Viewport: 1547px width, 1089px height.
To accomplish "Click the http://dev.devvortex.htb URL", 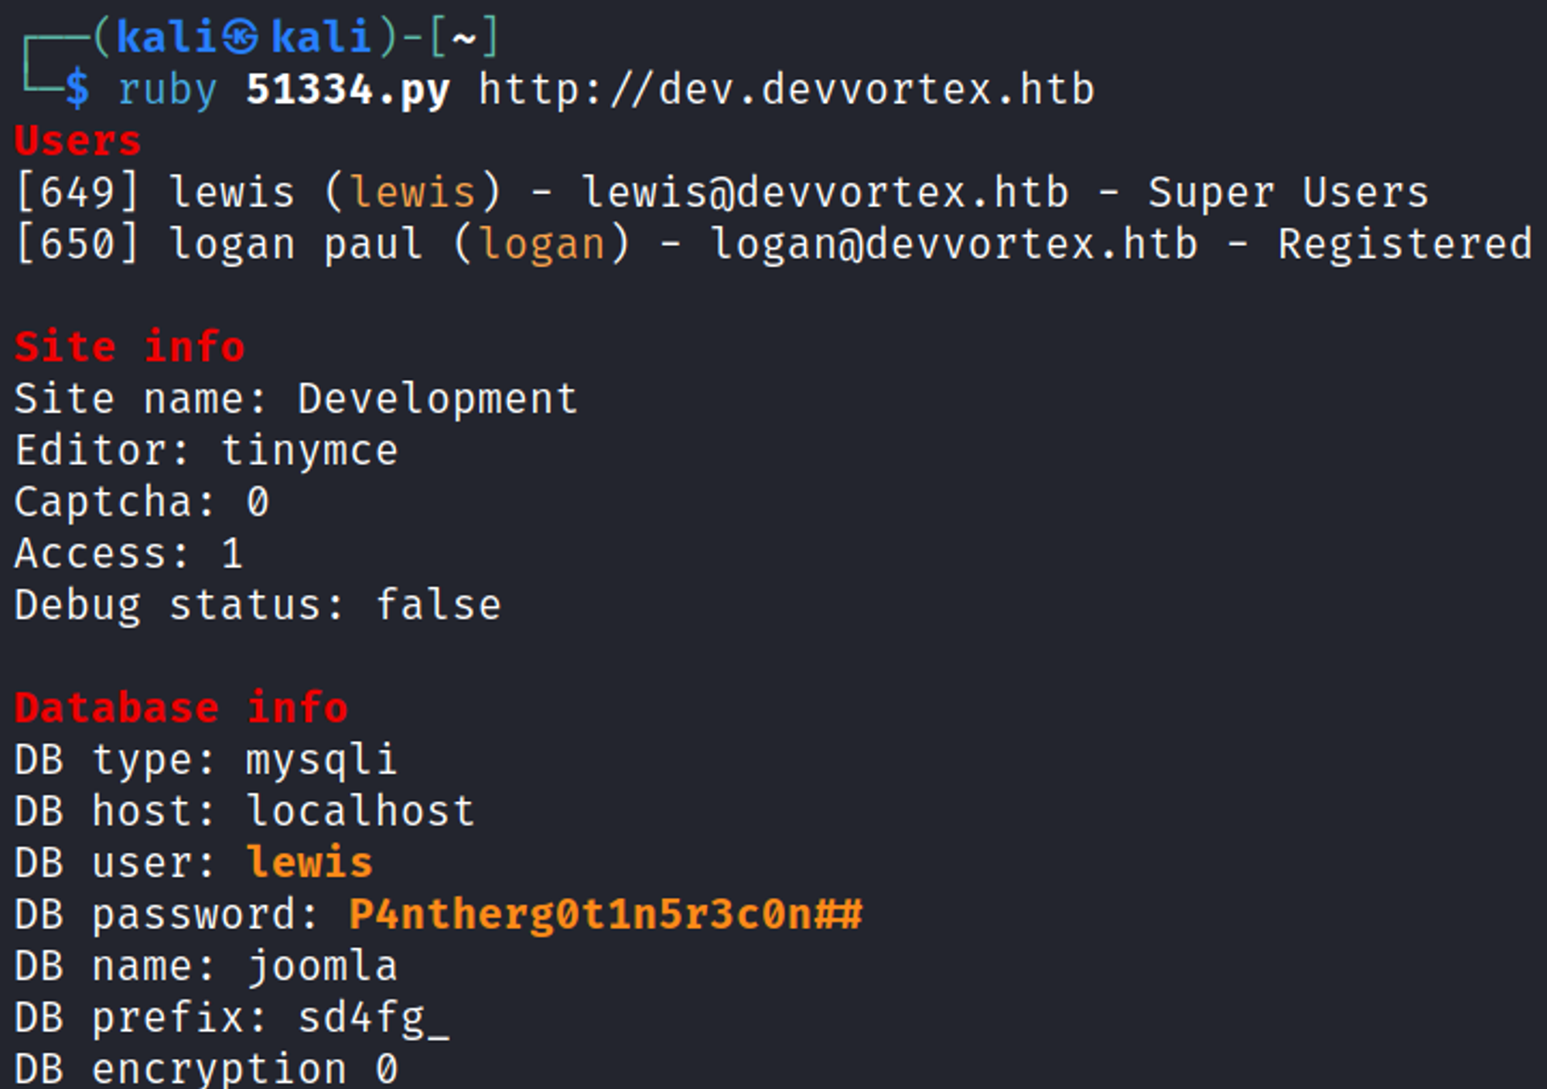I will (x=786, y=90).
